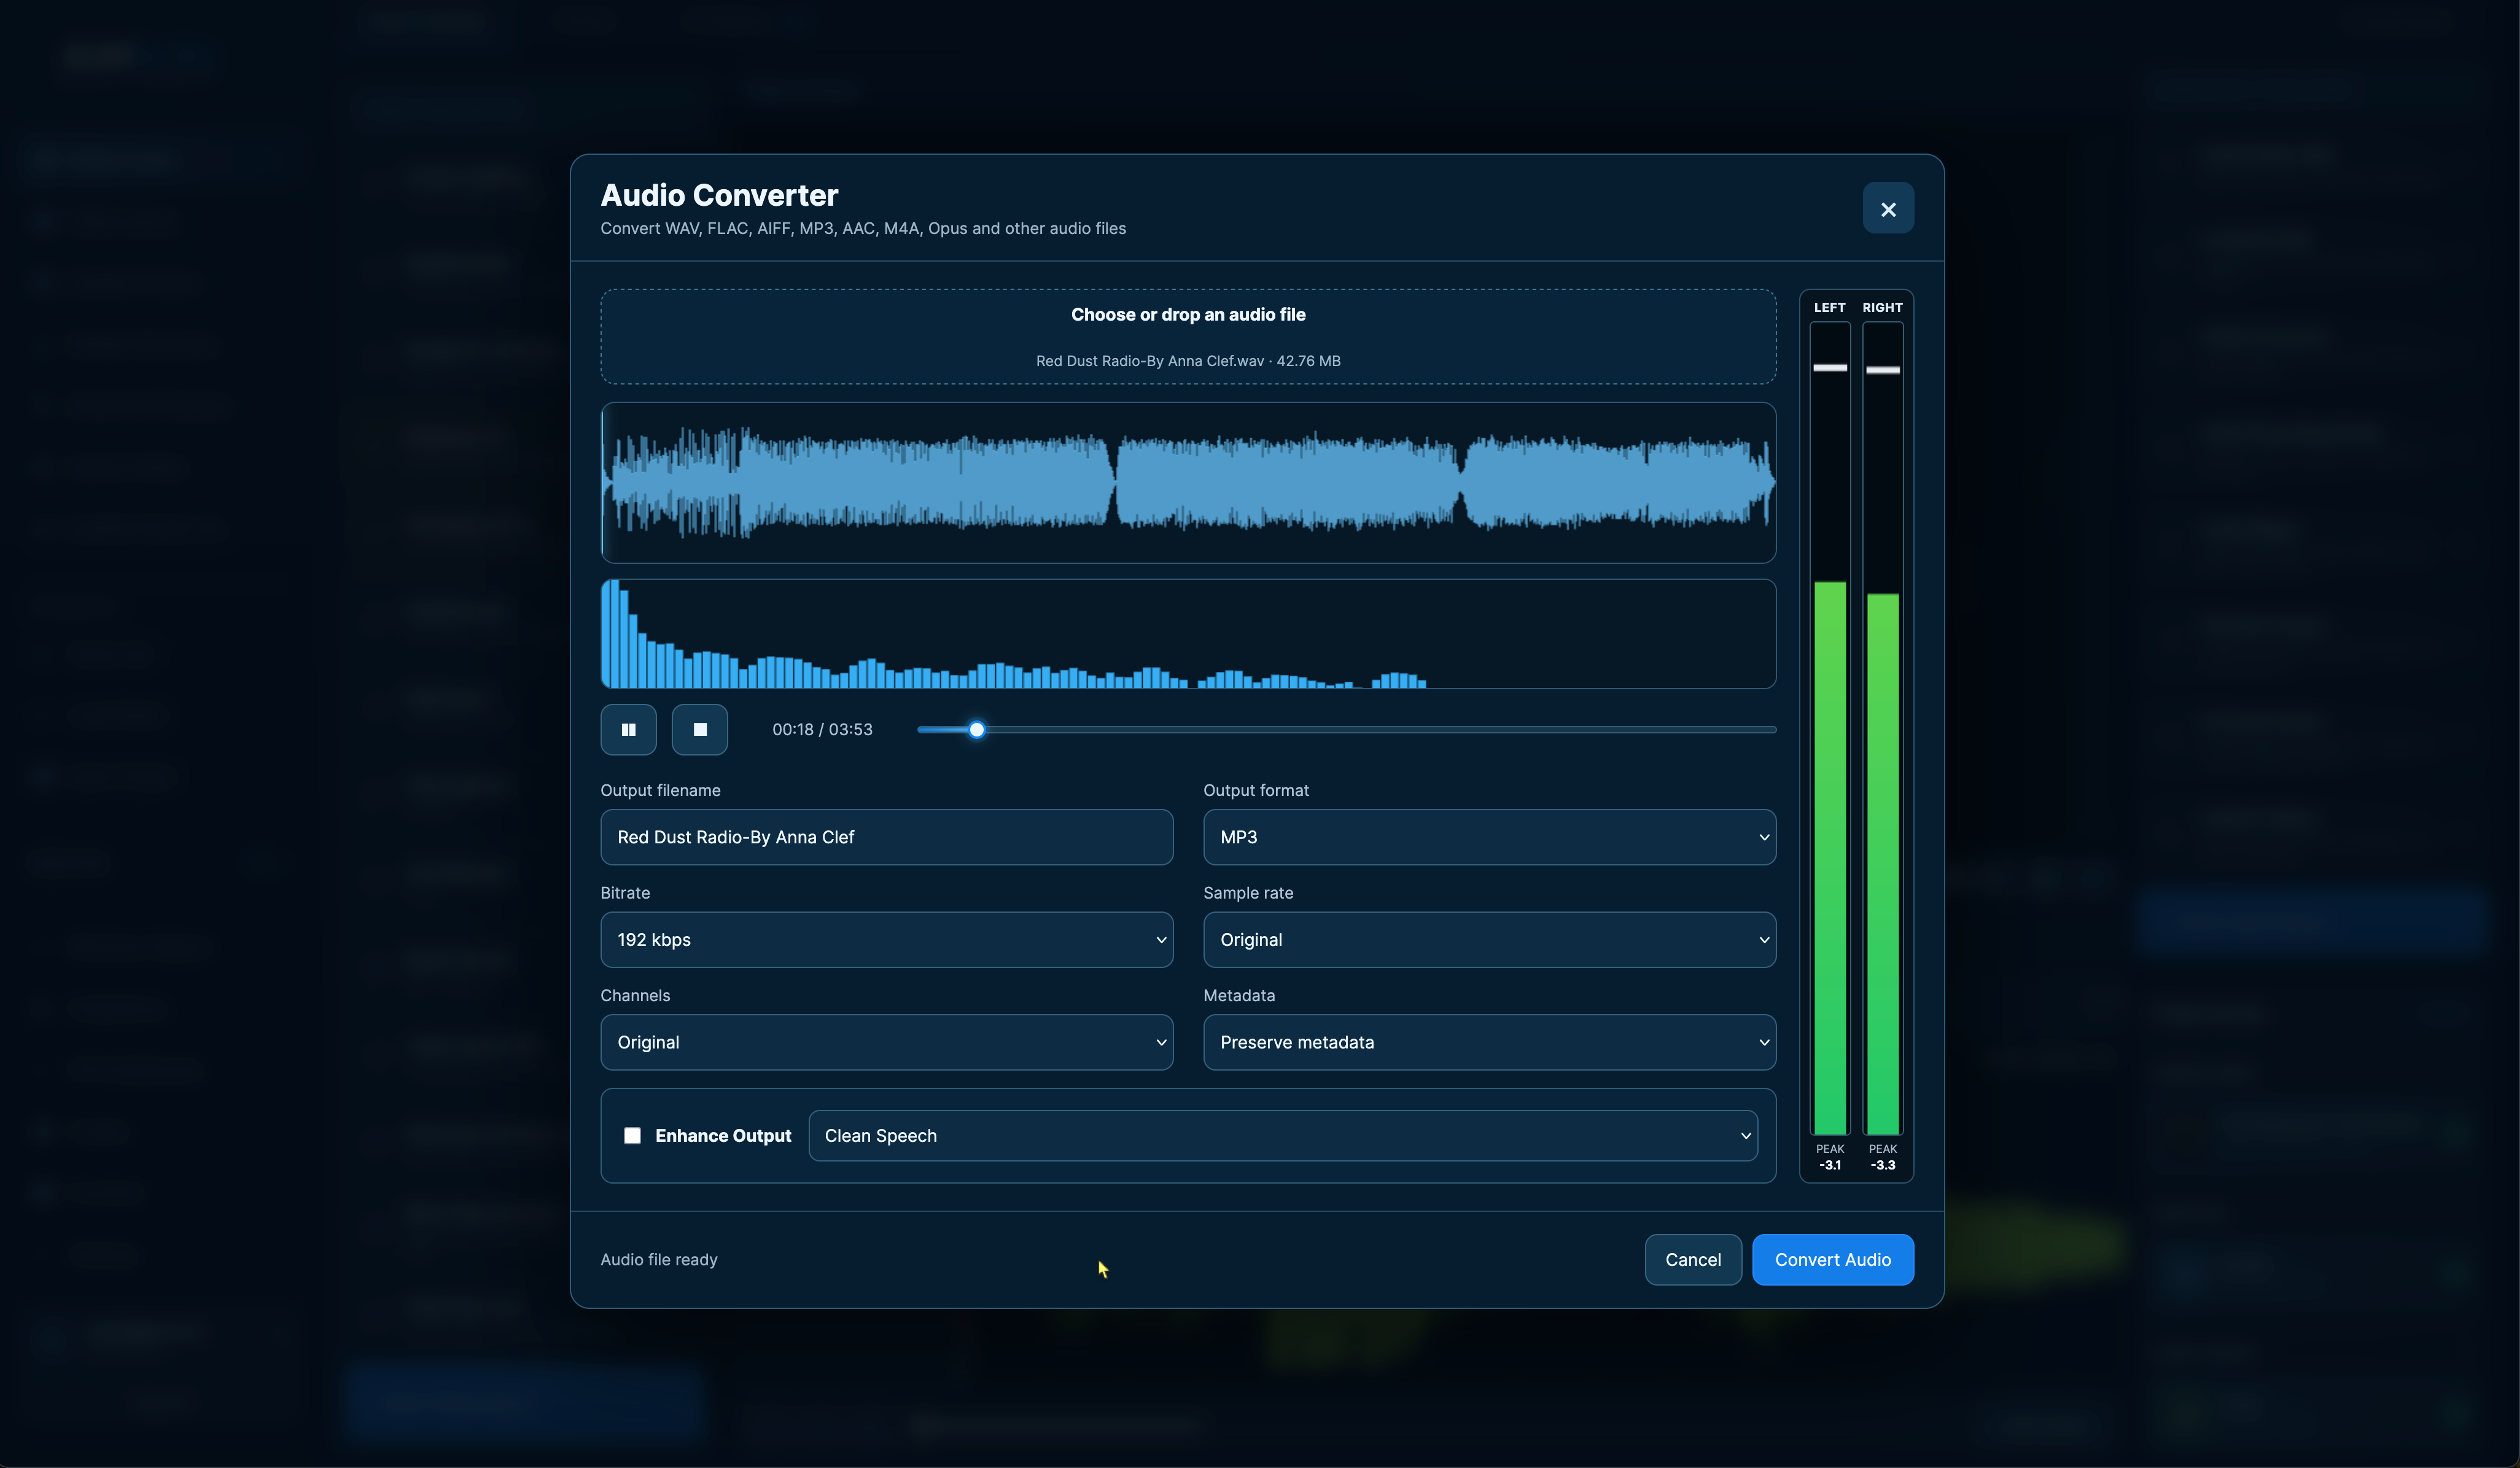
Task: Close the Audio Converter dialog
Action: tap(1888, 208)
